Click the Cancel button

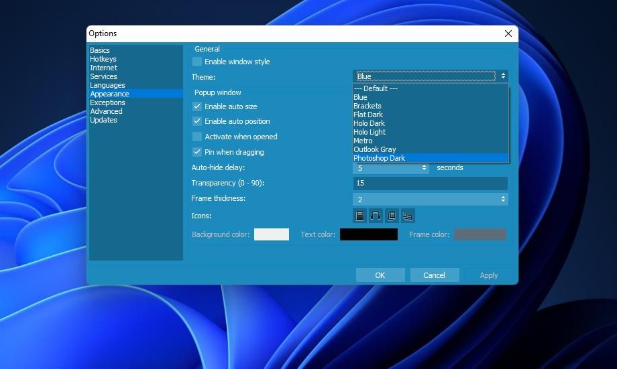[x=435, y=275]
